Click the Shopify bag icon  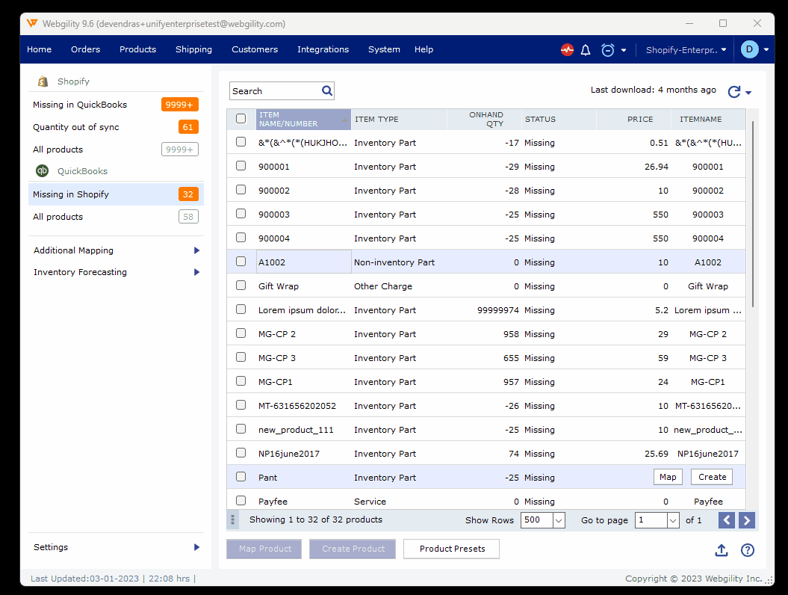(43, 81)
